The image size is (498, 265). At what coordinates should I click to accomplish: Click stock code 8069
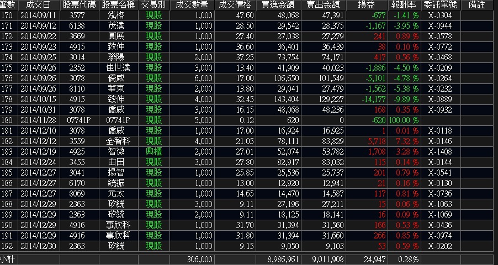[x=77, y=194]
